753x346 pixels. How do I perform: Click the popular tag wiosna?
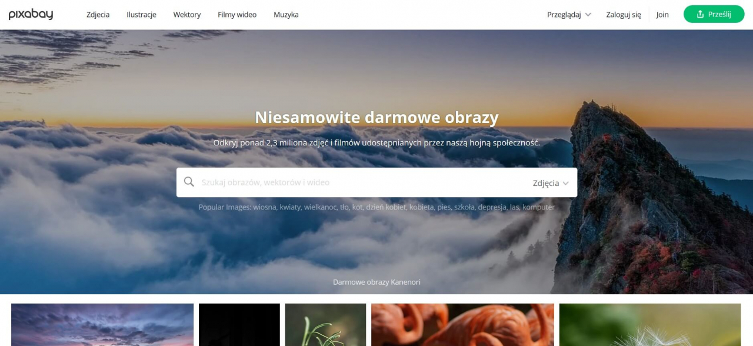[265, 207]
